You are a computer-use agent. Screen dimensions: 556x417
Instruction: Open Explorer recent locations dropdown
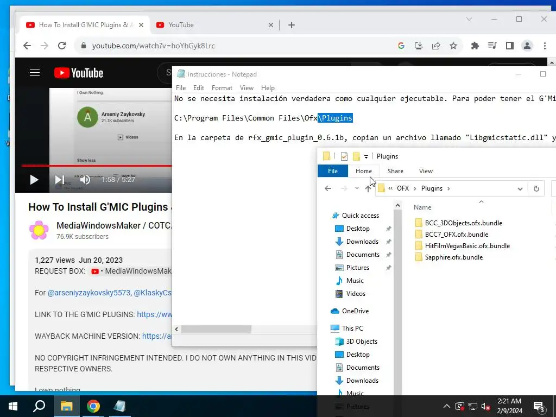[357, 188]
